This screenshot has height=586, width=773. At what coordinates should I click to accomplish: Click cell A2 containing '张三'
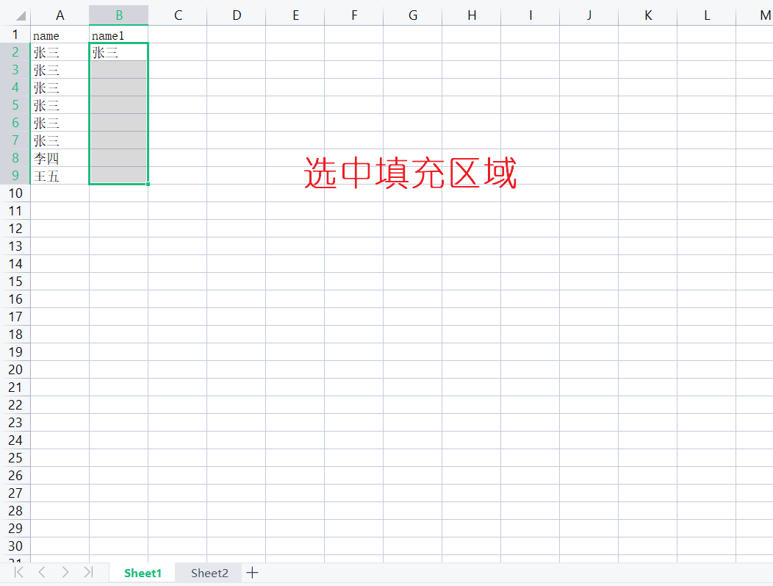pyautogui.click(x=60, y=51)
